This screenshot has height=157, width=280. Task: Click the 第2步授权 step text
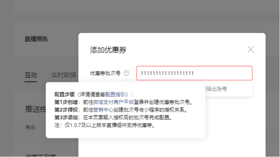[64, 110]
